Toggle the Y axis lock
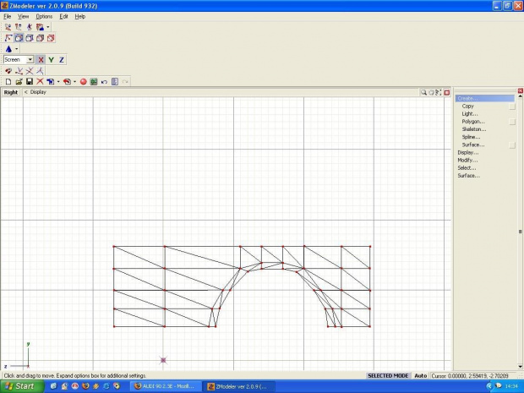524x393 pixels. tap(51, 60)
